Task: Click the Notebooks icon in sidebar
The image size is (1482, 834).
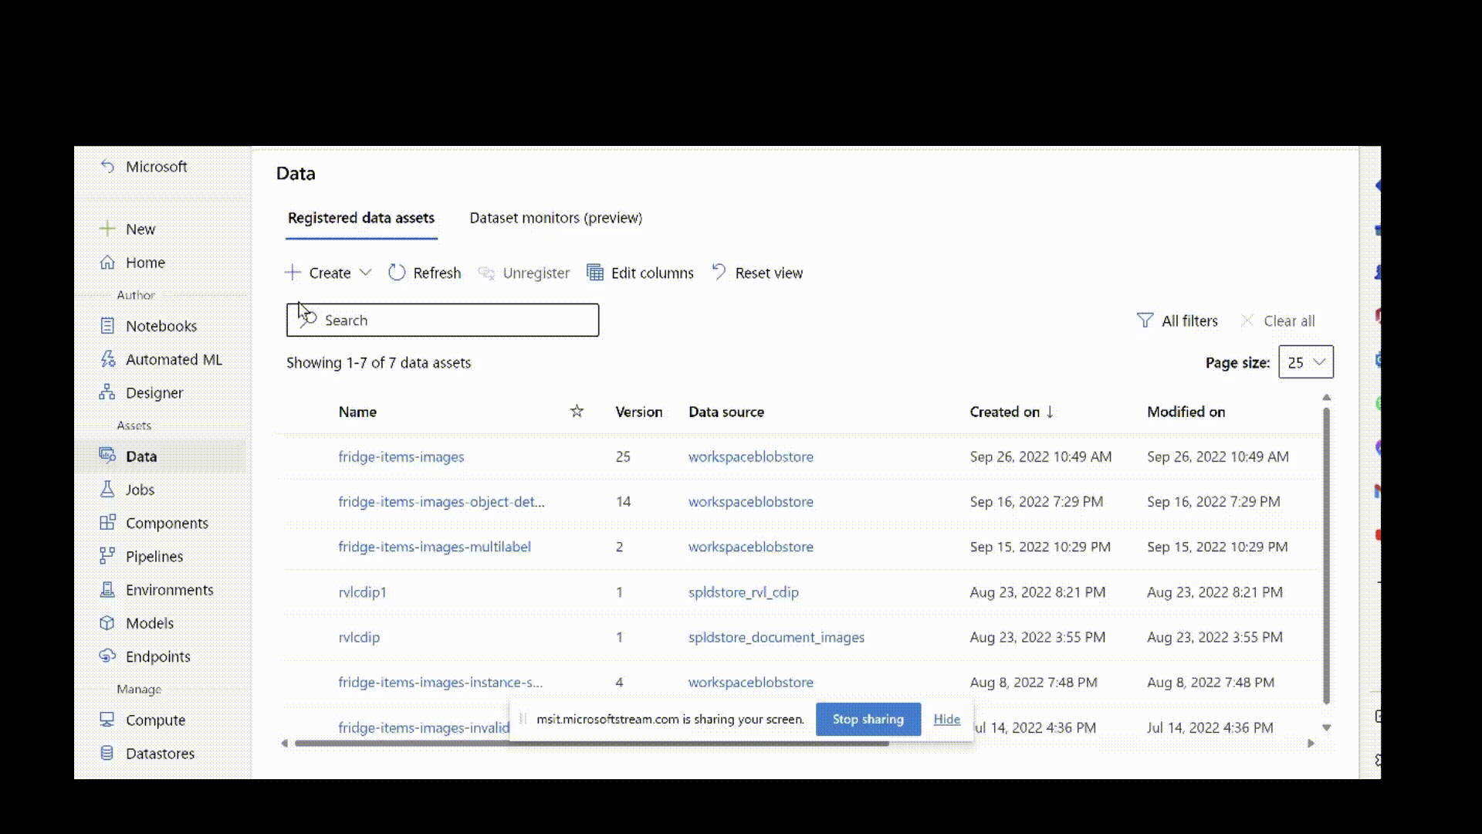Action: click(x=108, y=325)
